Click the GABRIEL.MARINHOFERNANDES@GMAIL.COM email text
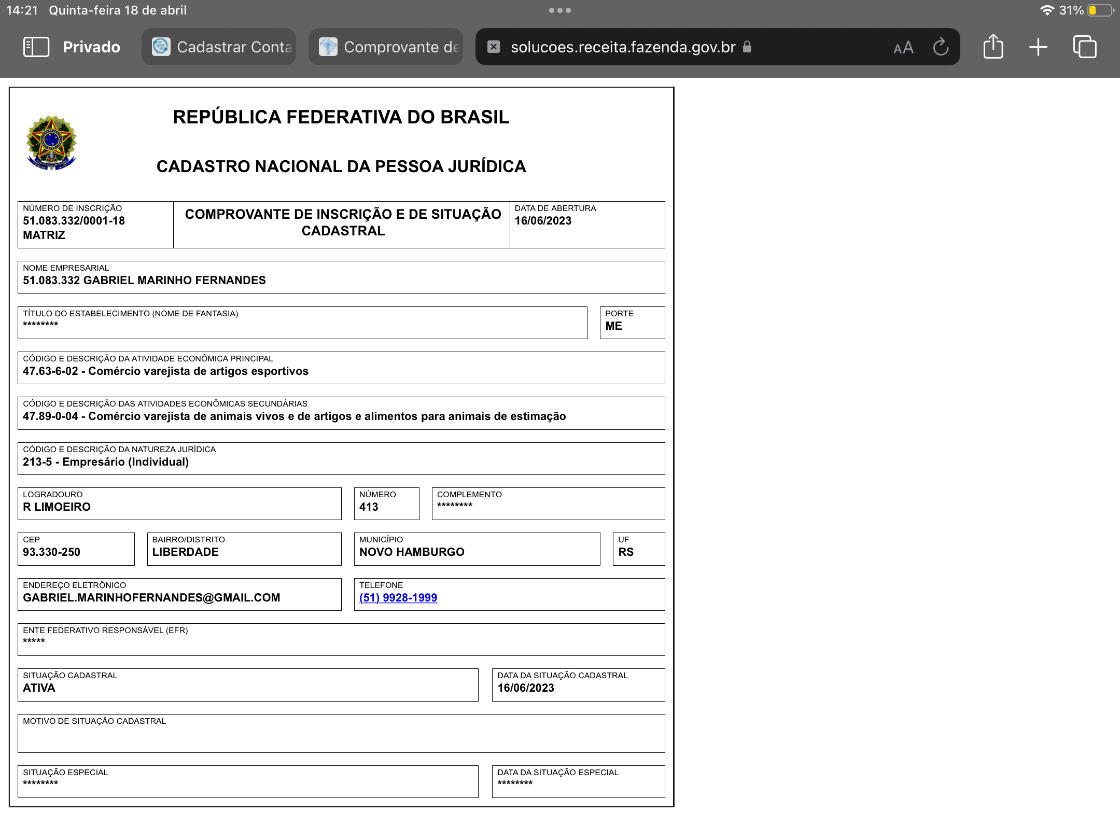1120x840 pixels. pyautogui.click(x=151, y=598)
